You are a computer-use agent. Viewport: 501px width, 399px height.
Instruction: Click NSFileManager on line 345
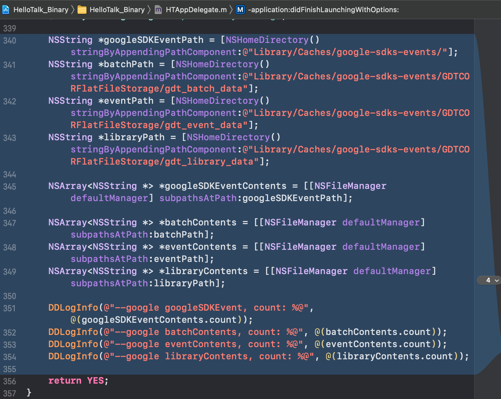(350, 186)
